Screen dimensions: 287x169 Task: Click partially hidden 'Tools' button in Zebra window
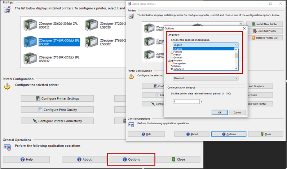260,95
